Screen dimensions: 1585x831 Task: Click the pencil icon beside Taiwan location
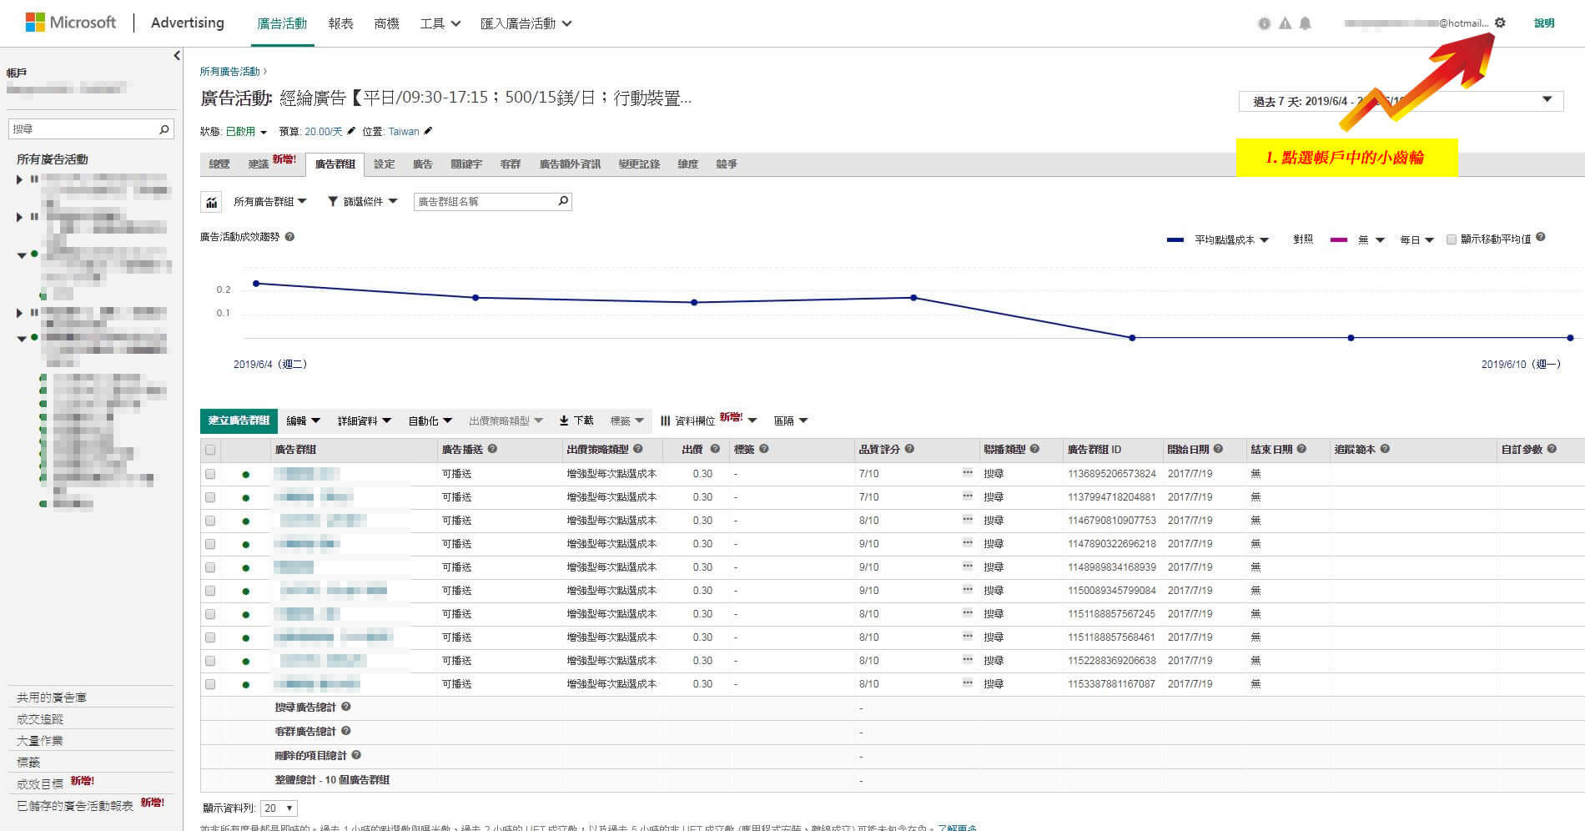428,131
